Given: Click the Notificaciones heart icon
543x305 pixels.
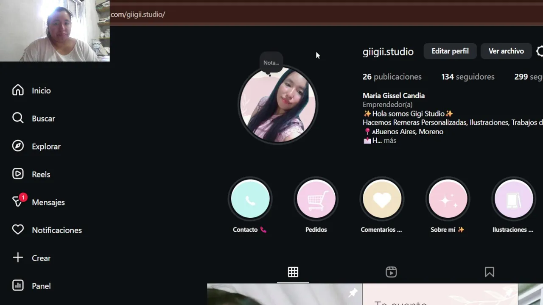Looking at the screenshot, I should (x=18, y=230).
